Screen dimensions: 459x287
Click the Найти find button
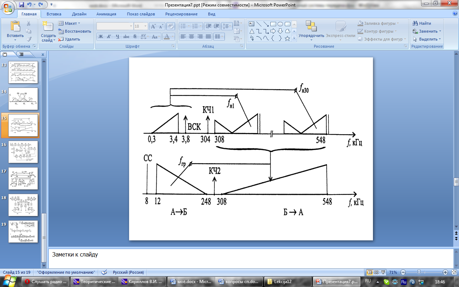(x=422, y=23)
